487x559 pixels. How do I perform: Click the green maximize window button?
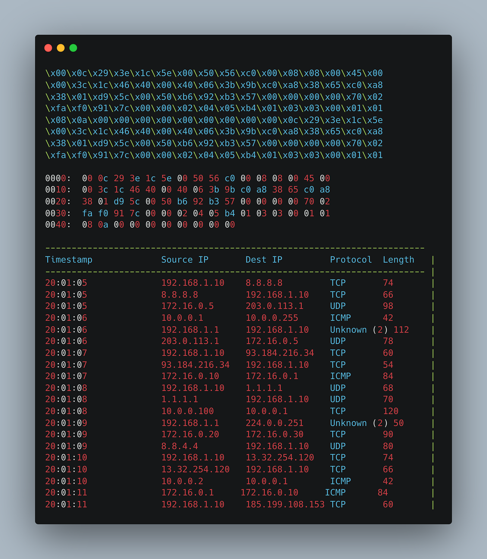pos(73,48)
